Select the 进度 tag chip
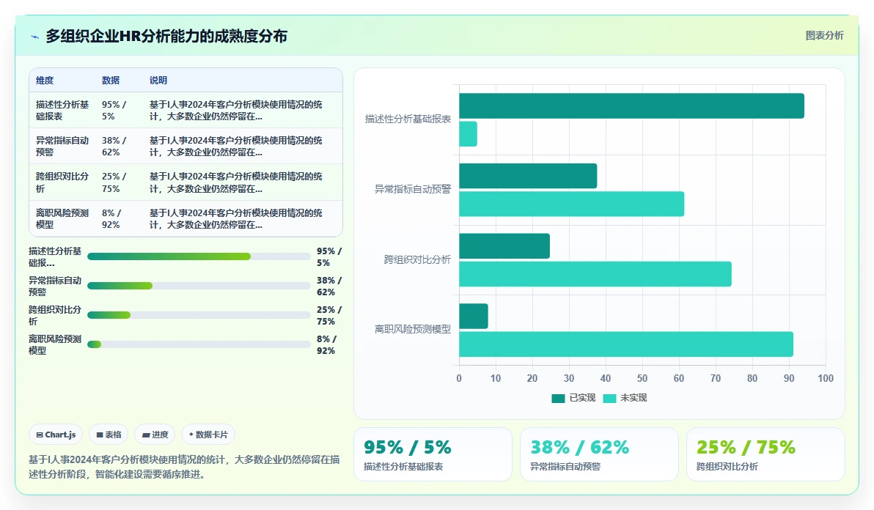Image resolution: width=874 pixels, height=510 pixels. click(155, 435)
